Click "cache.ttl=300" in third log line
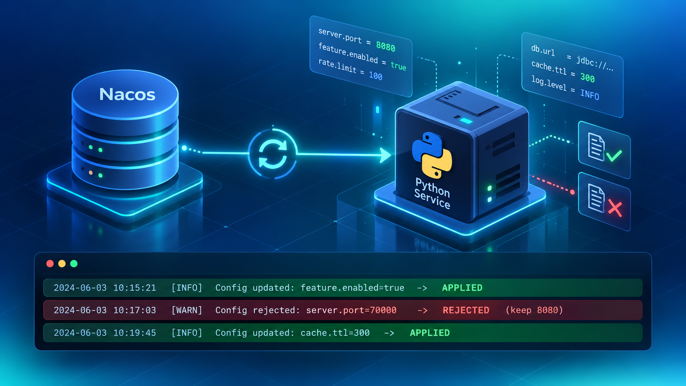Viewport: 686px width, 386px height. (335, 333)
